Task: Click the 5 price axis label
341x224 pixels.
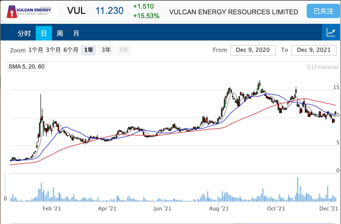Action: tap(338, 143)
